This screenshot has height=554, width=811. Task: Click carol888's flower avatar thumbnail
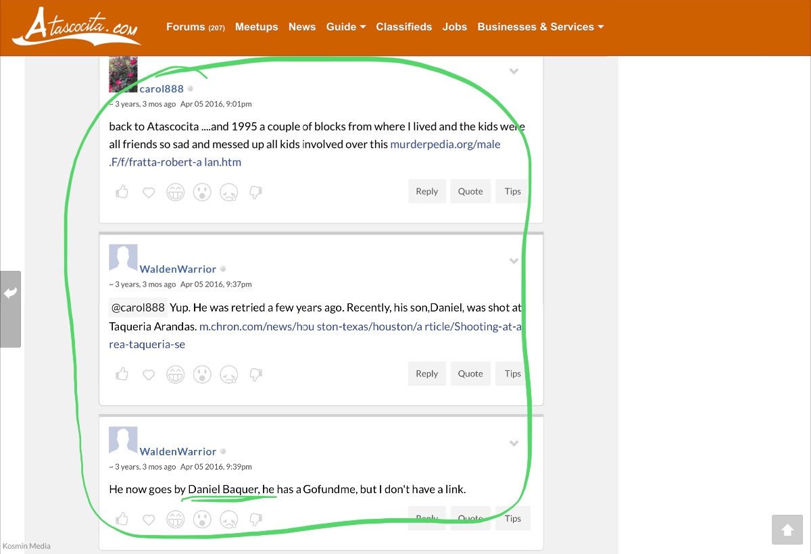point(123,75)
